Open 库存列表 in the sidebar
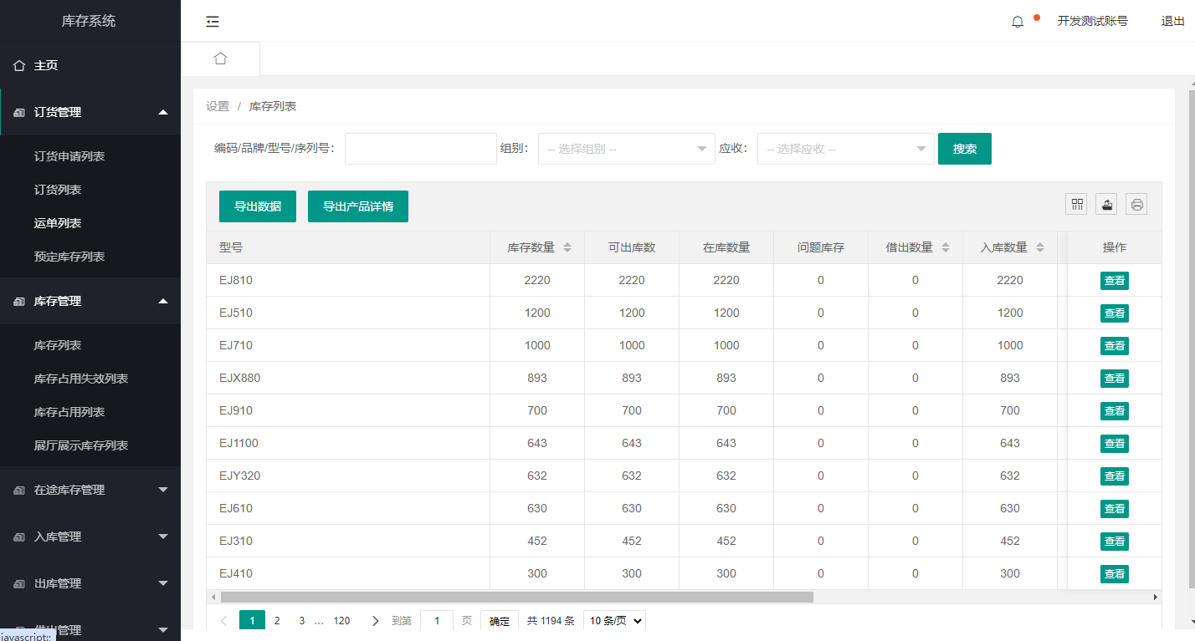This screenshot has height=641, width=1195. (x=58, y=345)
